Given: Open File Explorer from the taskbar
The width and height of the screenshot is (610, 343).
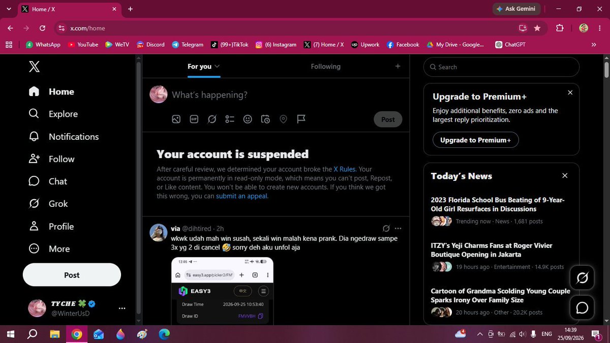Looking at the screenshot, I should (54, 334).
